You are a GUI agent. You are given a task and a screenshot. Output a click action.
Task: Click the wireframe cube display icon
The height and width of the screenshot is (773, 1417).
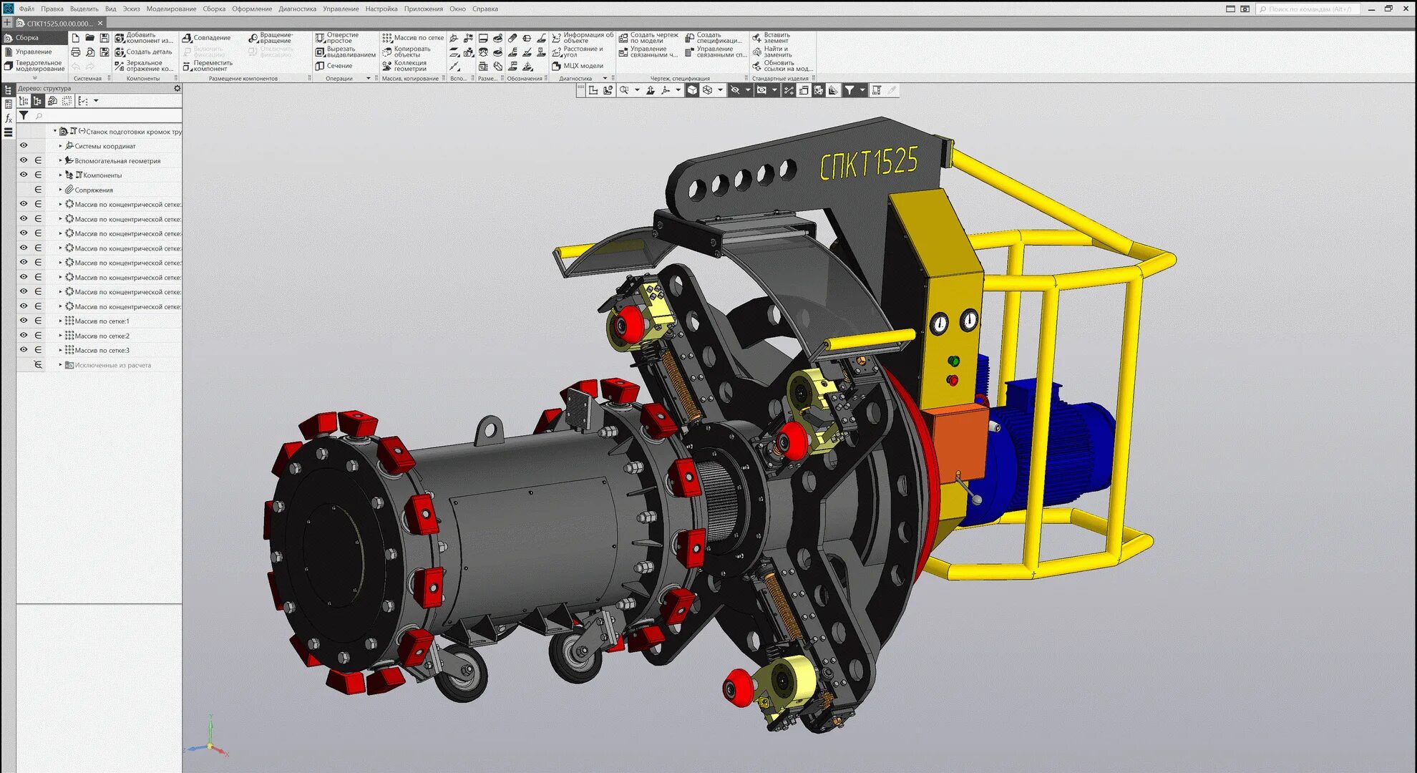tap(707, 90)
